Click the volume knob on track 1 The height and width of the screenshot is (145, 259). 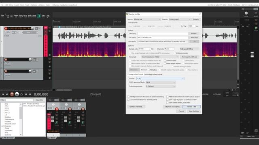coord(32,29)
